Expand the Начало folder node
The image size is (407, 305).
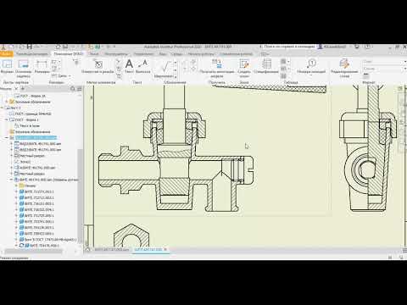[16, 186]
